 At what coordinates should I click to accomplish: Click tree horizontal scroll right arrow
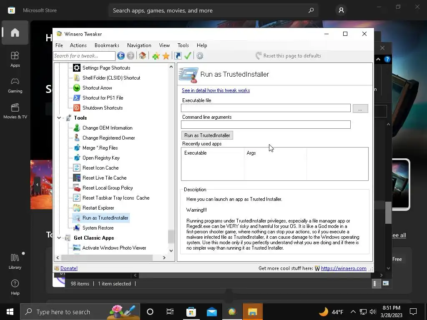[x=164, y=257]
